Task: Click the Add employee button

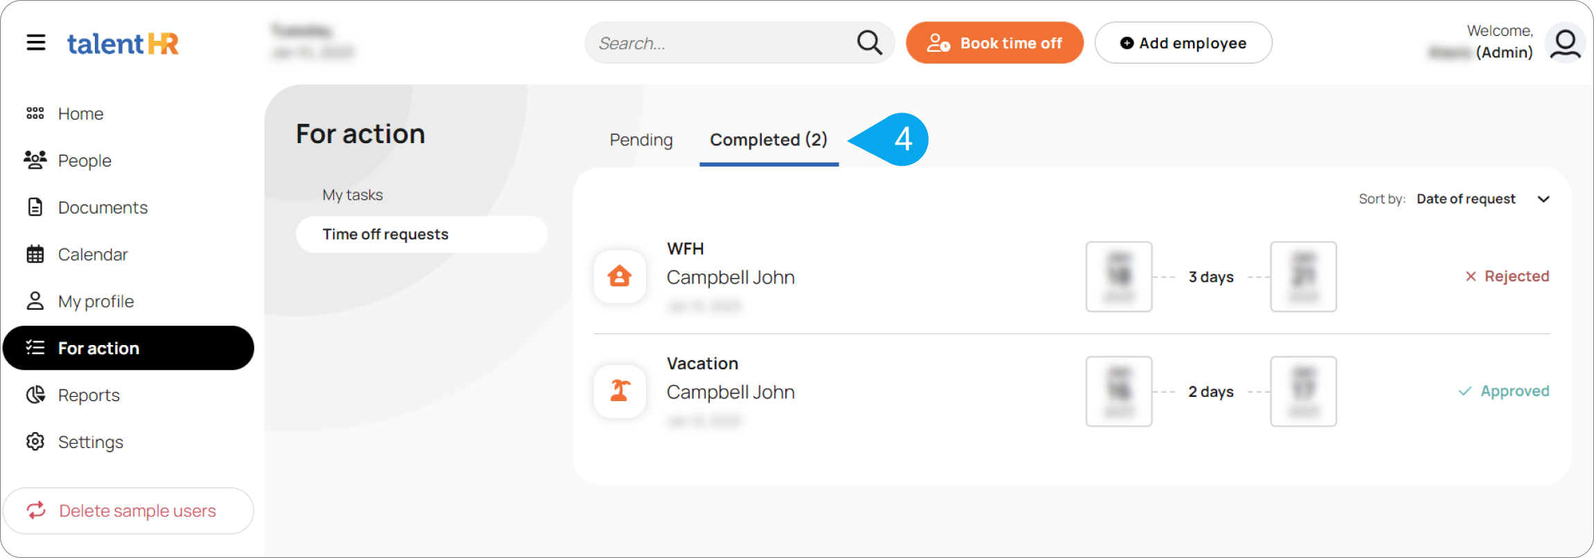Action: point(1183,43)
